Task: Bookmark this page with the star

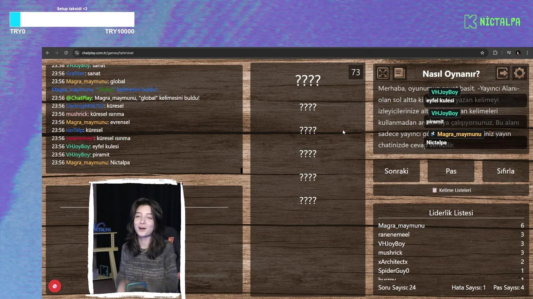Action: click(482, 53)
